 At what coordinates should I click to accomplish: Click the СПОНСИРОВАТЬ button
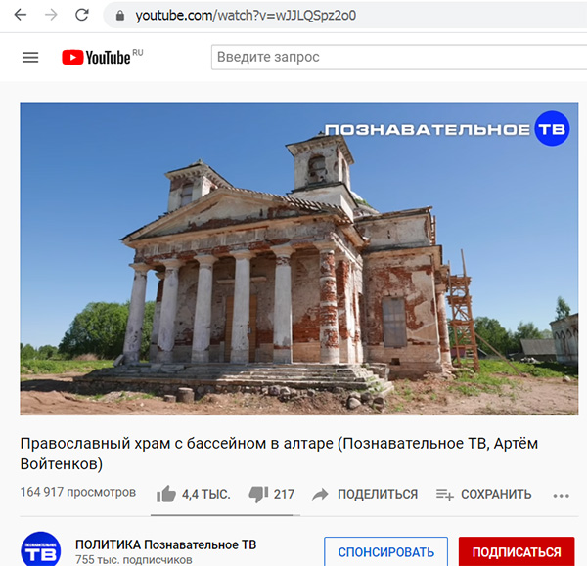(386, 552)
